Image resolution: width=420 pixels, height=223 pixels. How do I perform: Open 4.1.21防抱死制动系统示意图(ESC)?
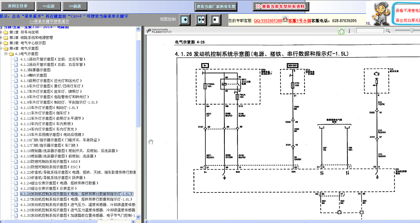pos(50,167)
